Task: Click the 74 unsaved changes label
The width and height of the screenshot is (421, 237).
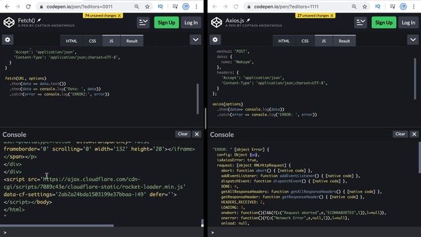Action: [x=101, y=16]
